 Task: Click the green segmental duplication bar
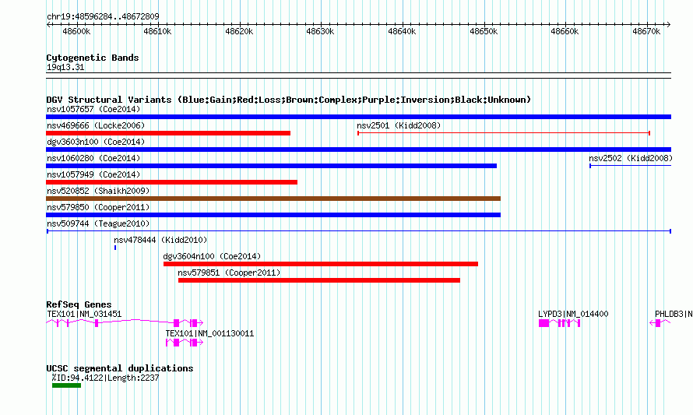coord(66,385)
